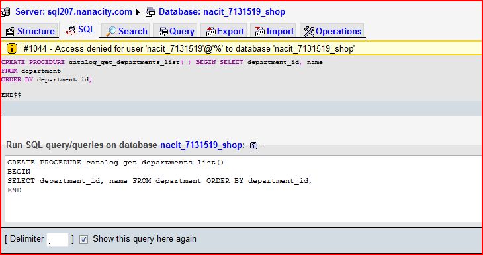Follow the Server: sql207.nanacity.com link

tap(73, 12)
